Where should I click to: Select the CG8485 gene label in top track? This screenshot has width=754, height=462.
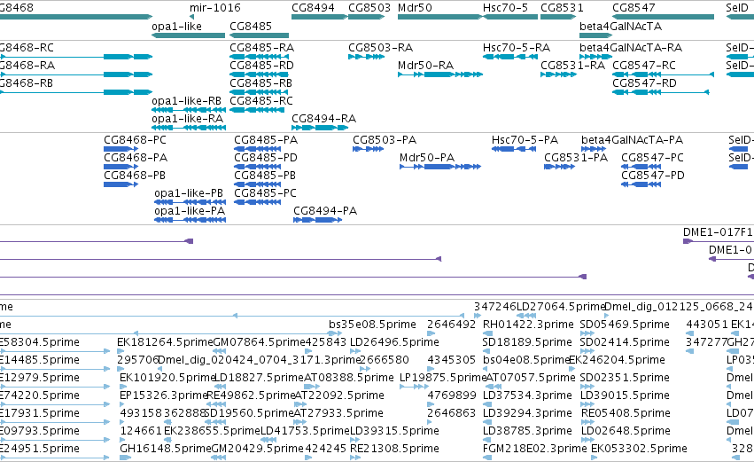[251, 27]
